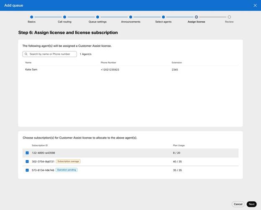Click plan usage 40 / 35
This screenshot has height=210, width=261.
pyautogui.click(x=177, y=162)
